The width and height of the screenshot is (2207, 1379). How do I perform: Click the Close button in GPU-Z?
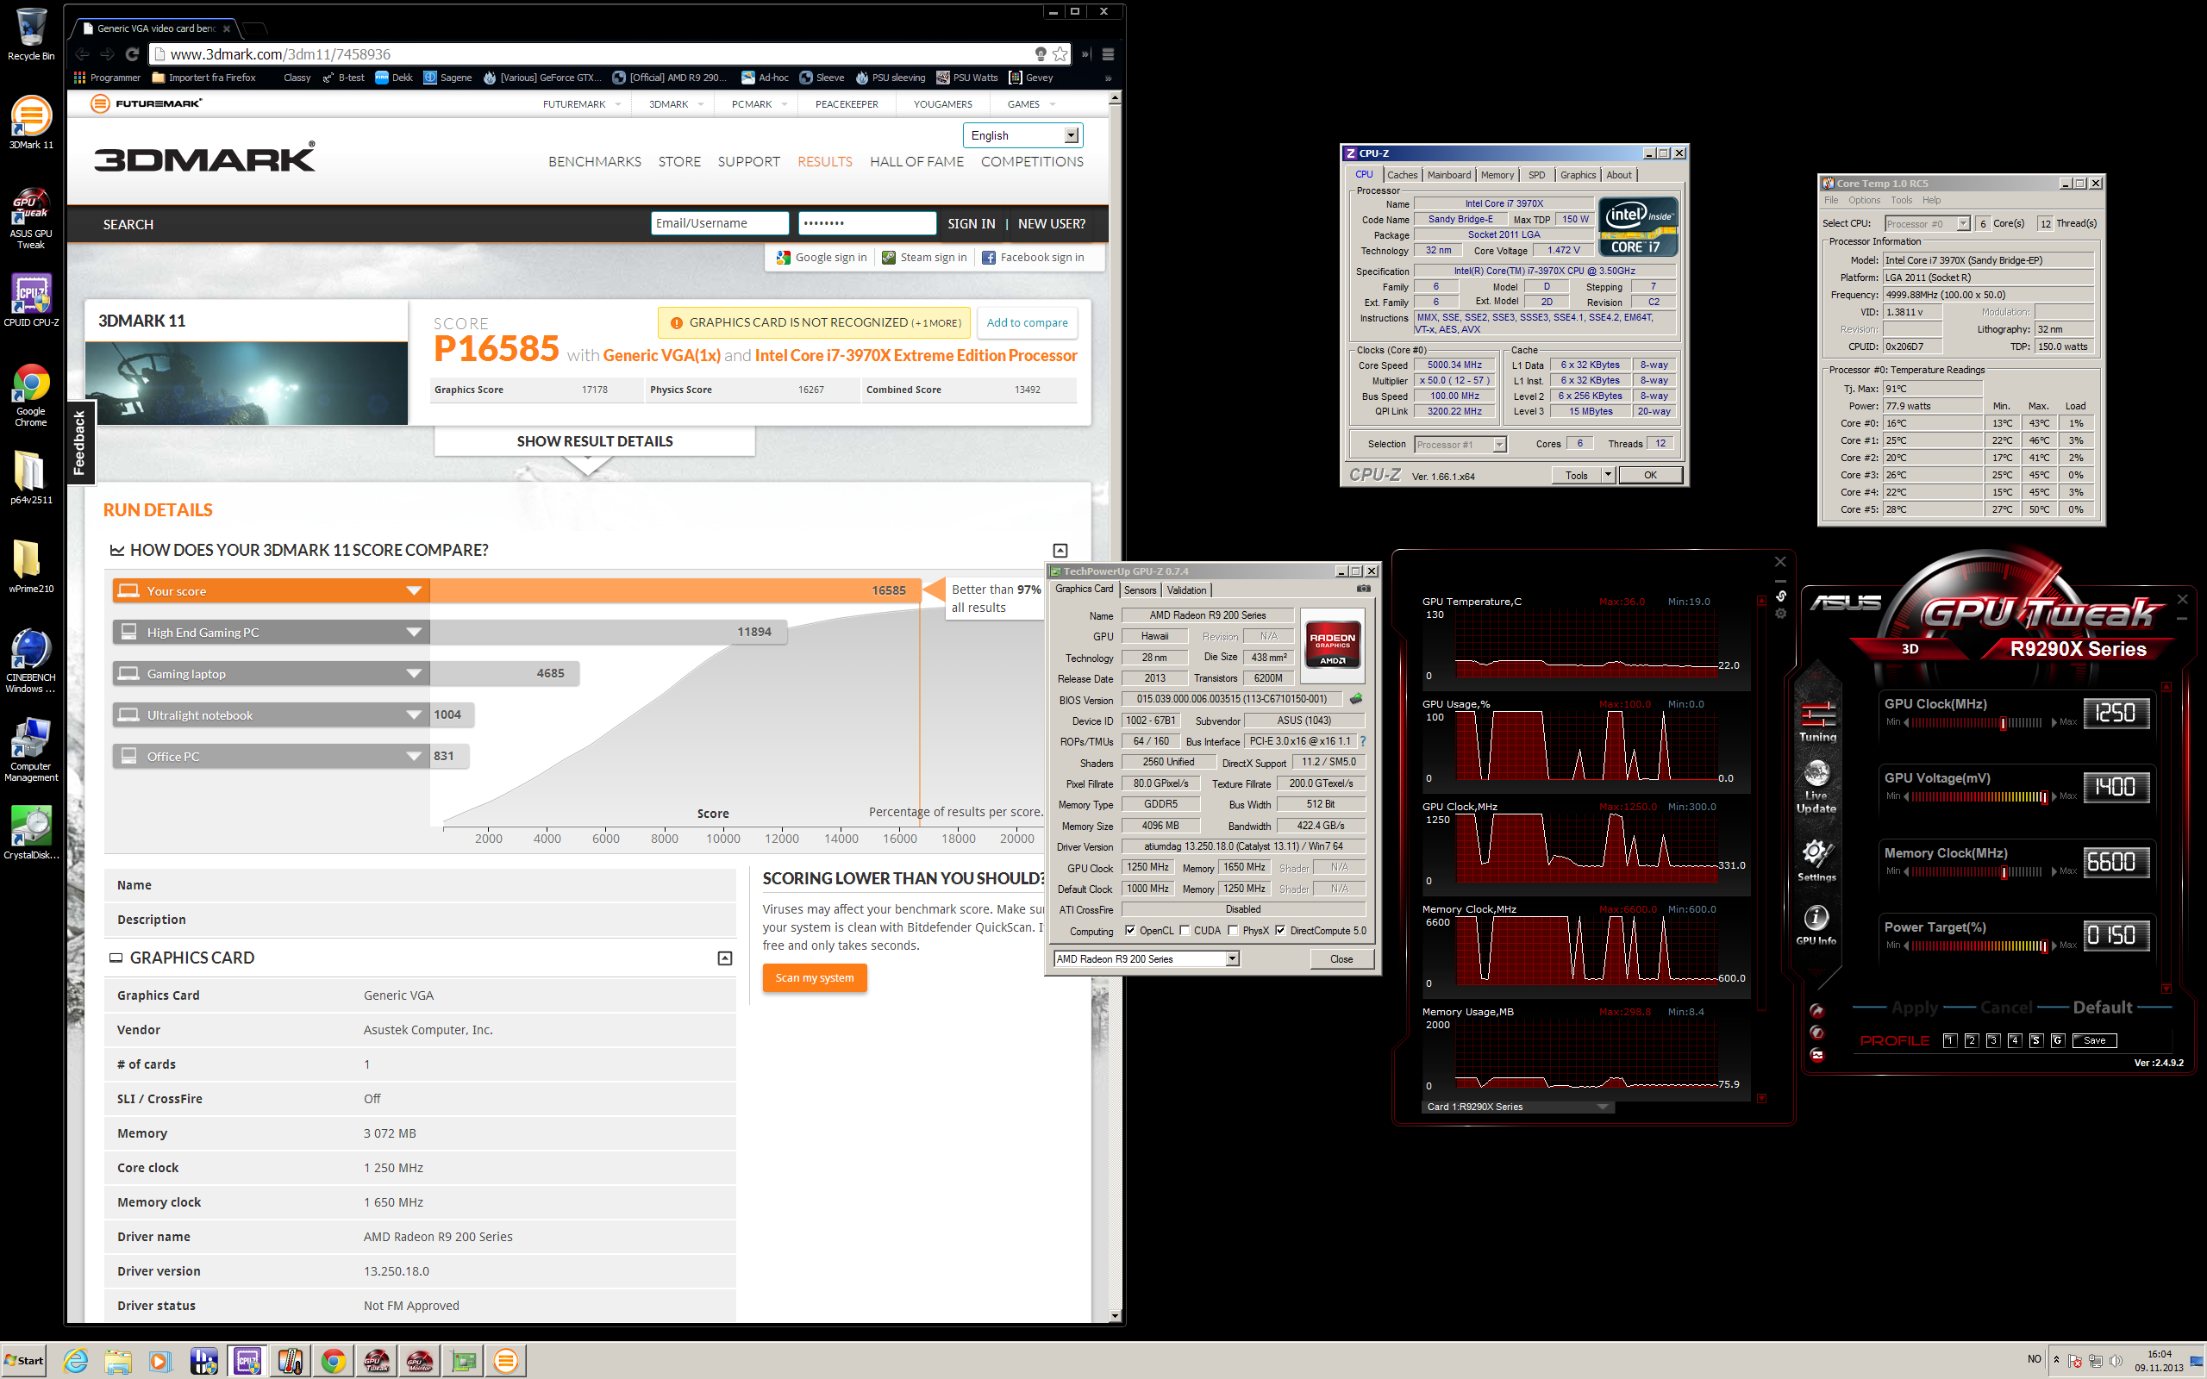point(1341,958)
